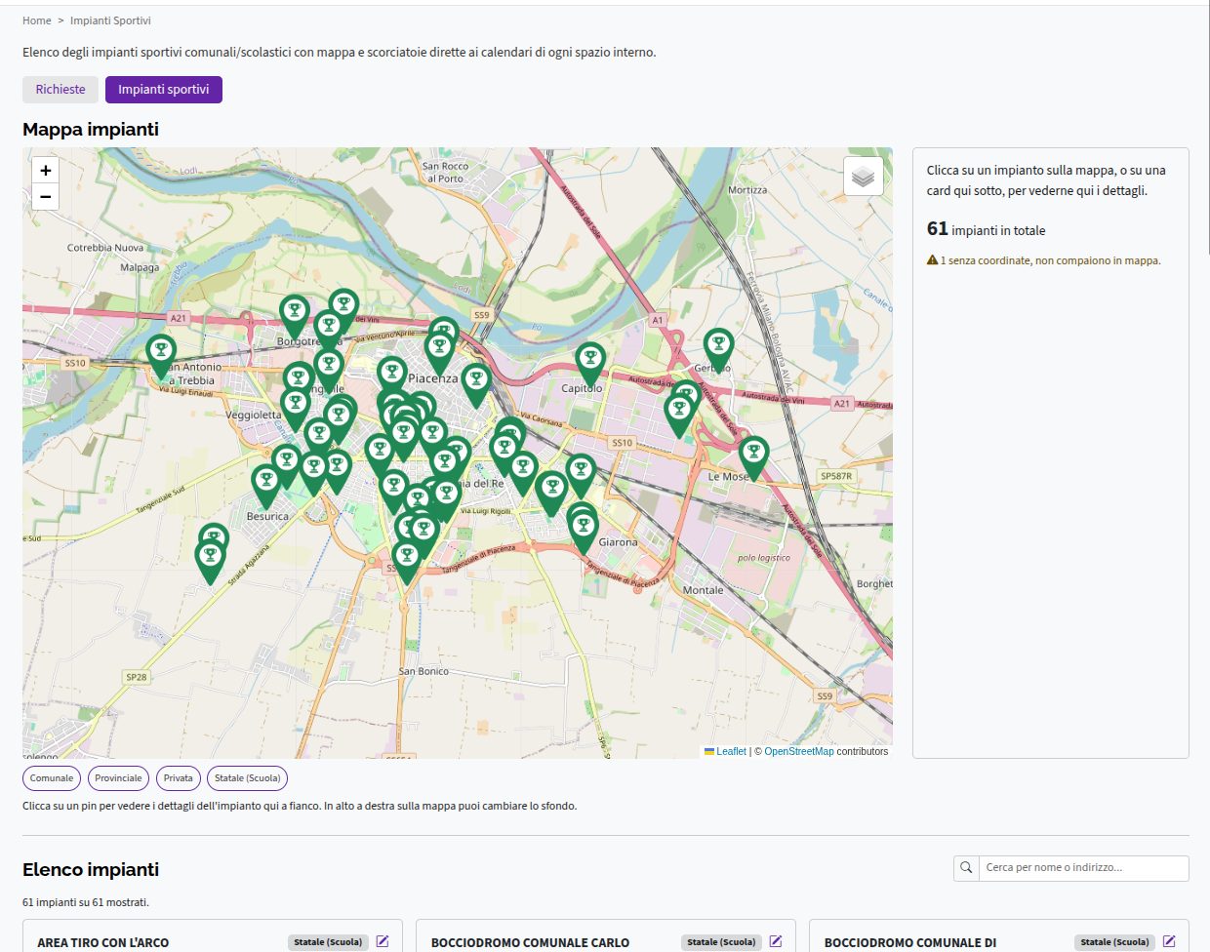Switch to the Impianti sportivi tab
This screenshot has height=952, width=1210.
click(164, 90)
